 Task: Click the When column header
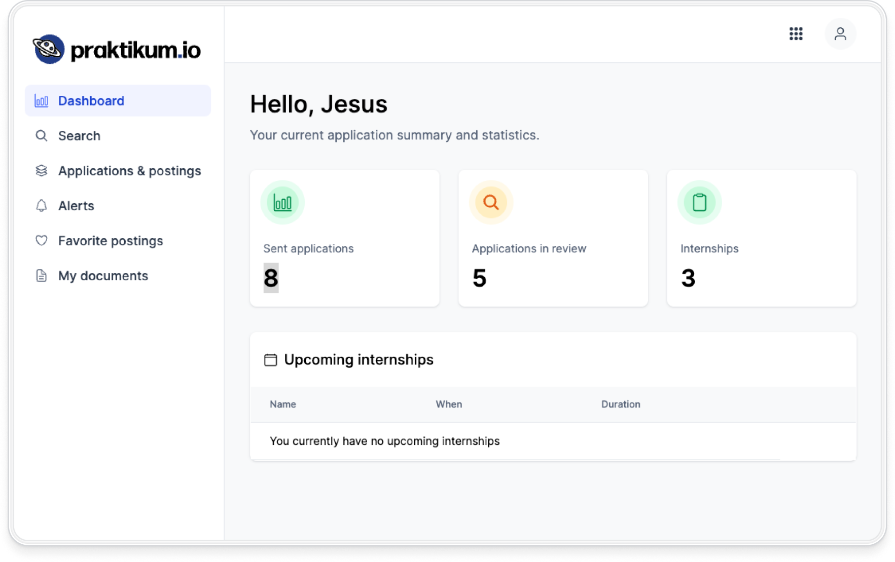449,404
